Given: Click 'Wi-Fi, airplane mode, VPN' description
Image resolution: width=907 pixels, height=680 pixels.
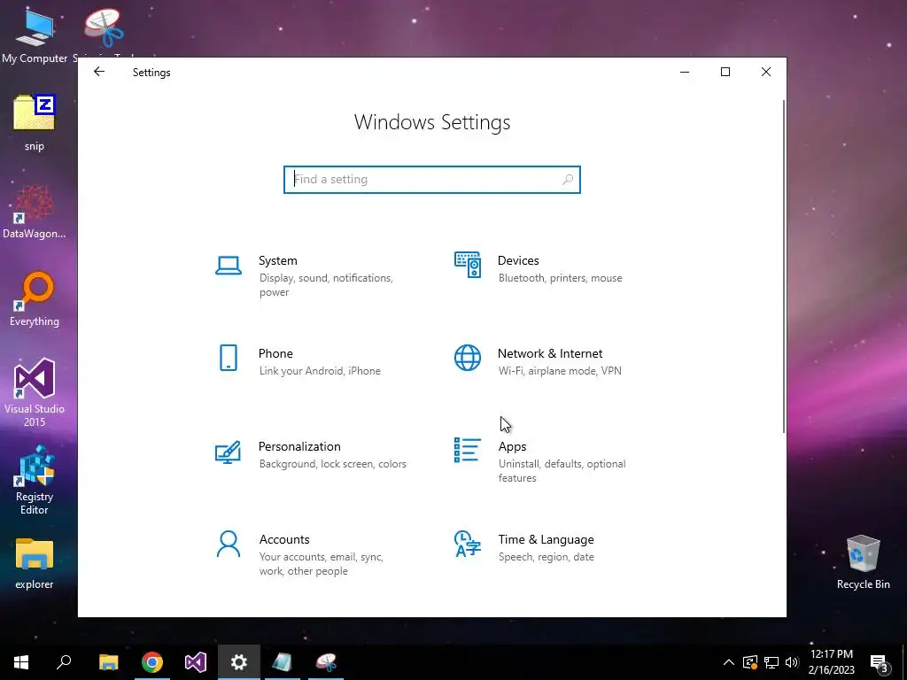Looking at the screenshot, I should click(560, 371).
